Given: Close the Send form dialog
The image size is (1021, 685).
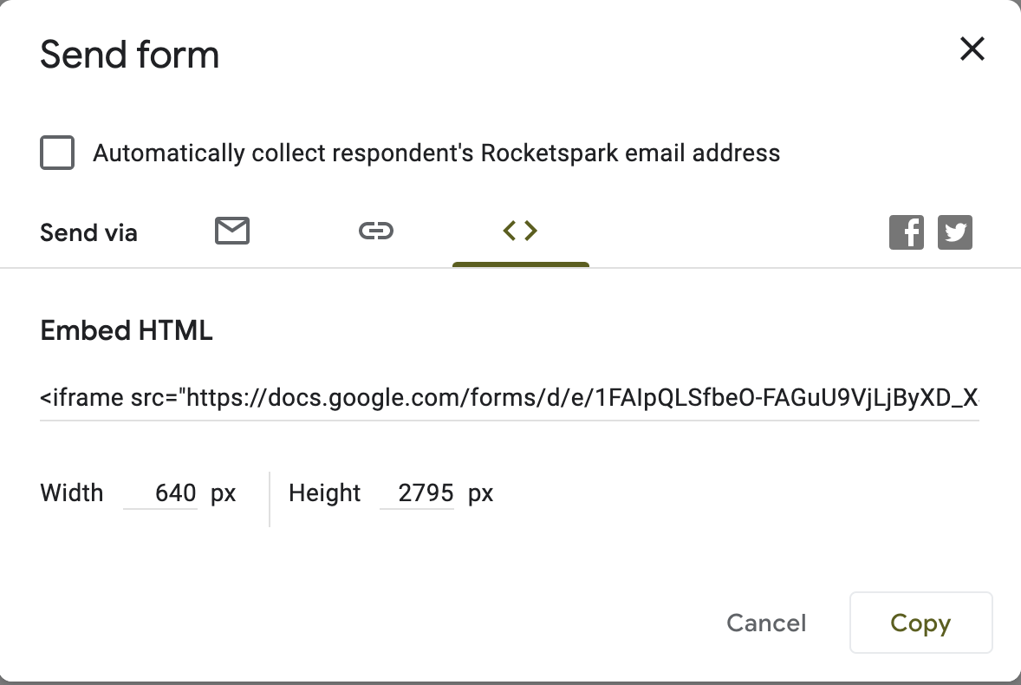Looking at the screenshot, I should click(x=972, y=49).
